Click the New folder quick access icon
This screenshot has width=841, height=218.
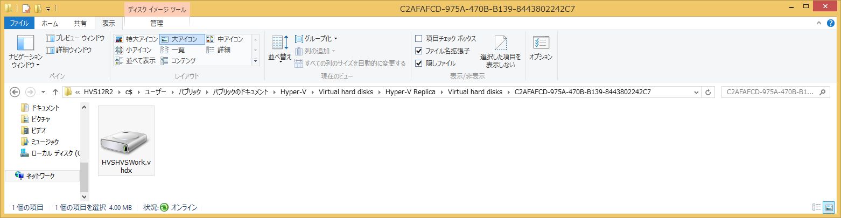pos(38,9)
